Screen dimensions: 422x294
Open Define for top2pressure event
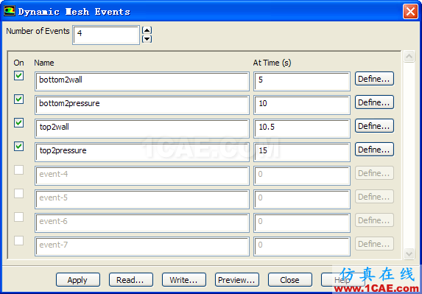374,150
